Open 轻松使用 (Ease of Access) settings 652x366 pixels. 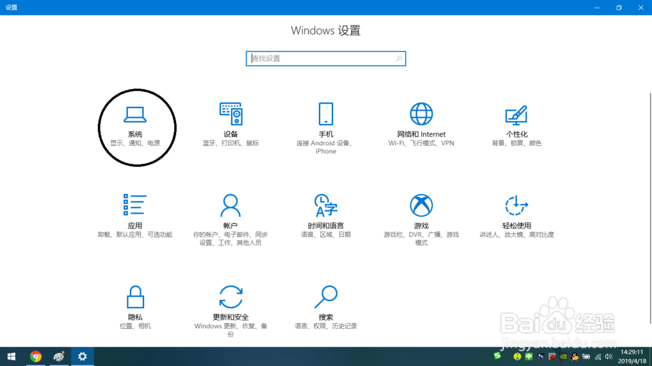516,216
